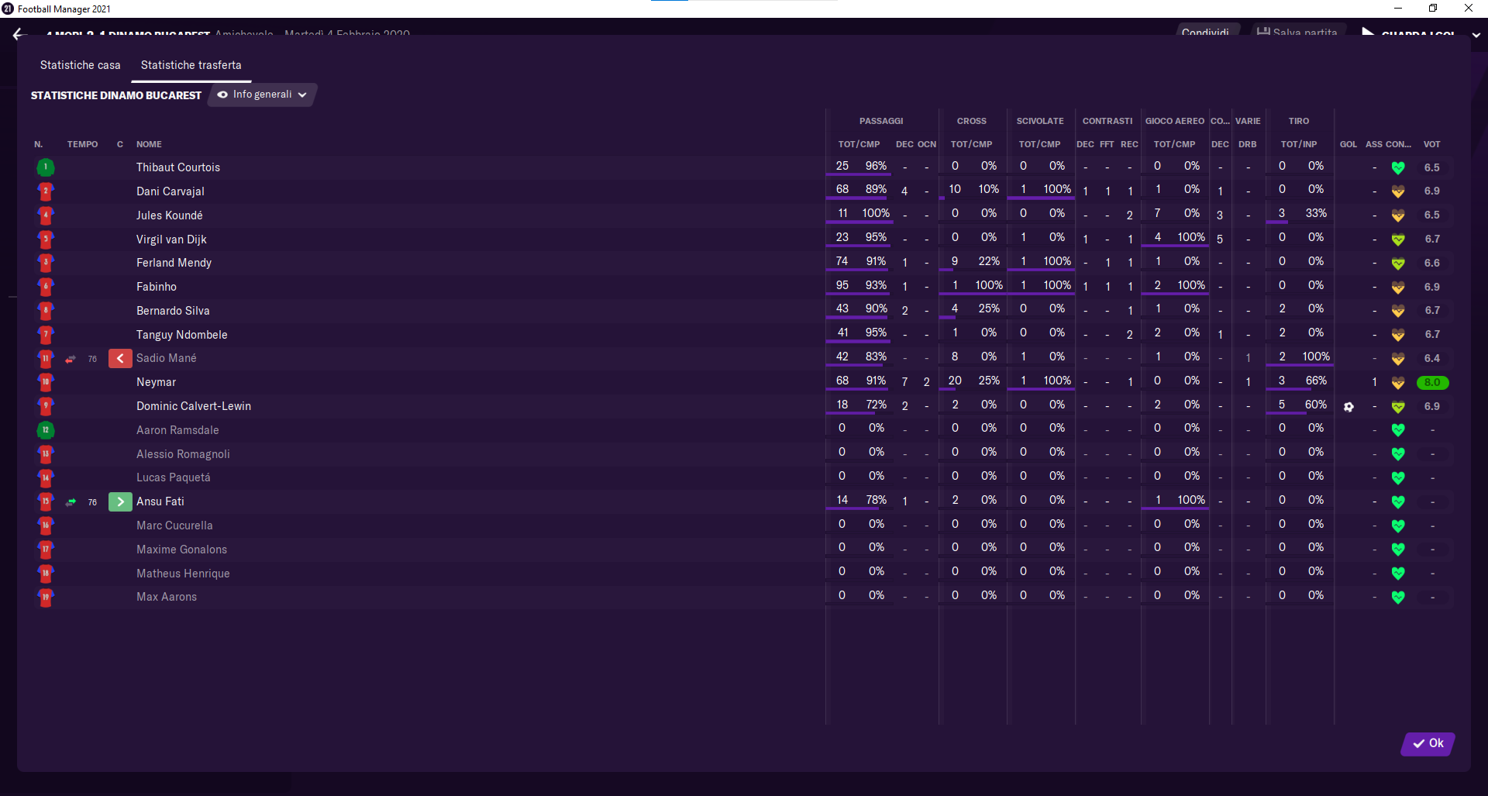Open Neymar's player profile link
This screenshot has height=796, width=1488.
click(x=157, y=382)
